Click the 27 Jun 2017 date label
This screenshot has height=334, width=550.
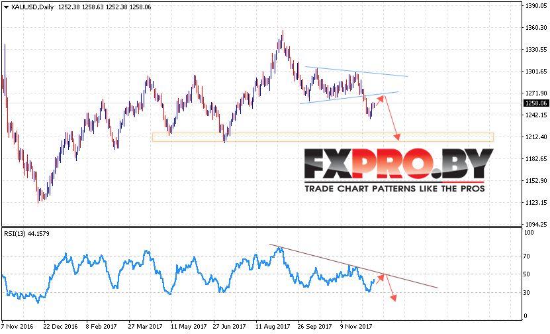pyautogui.click(x=230, y=326)
